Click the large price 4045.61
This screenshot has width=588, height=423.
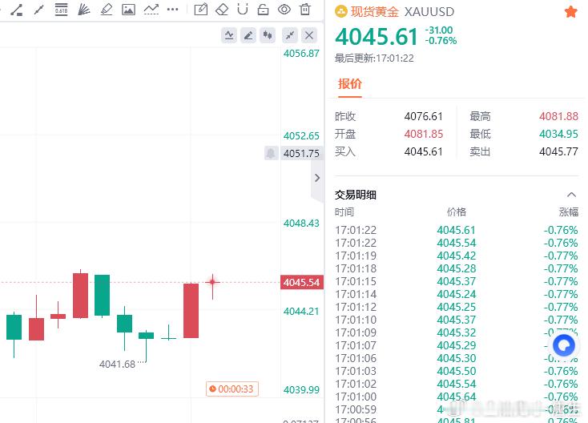coord(377,37)
